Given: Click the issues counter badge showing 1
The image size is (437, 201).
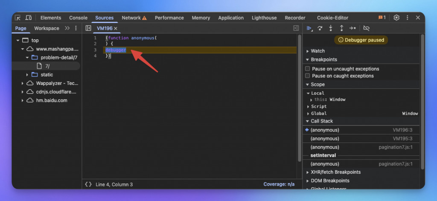Looking at the screenshot, I should (382, 17).
